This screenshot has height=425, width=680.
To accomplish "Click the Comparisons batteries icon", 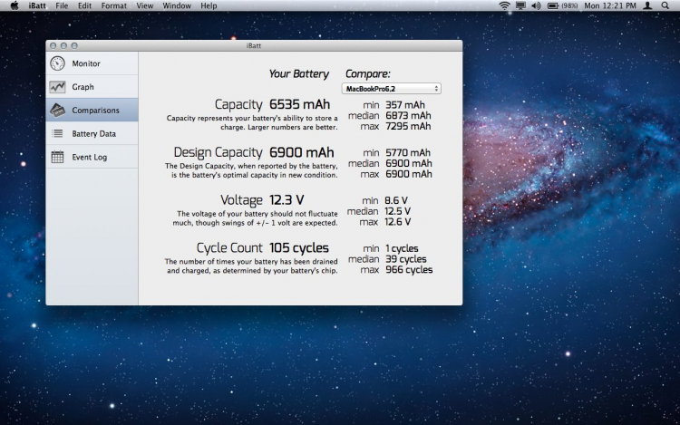I will [57, 111].
